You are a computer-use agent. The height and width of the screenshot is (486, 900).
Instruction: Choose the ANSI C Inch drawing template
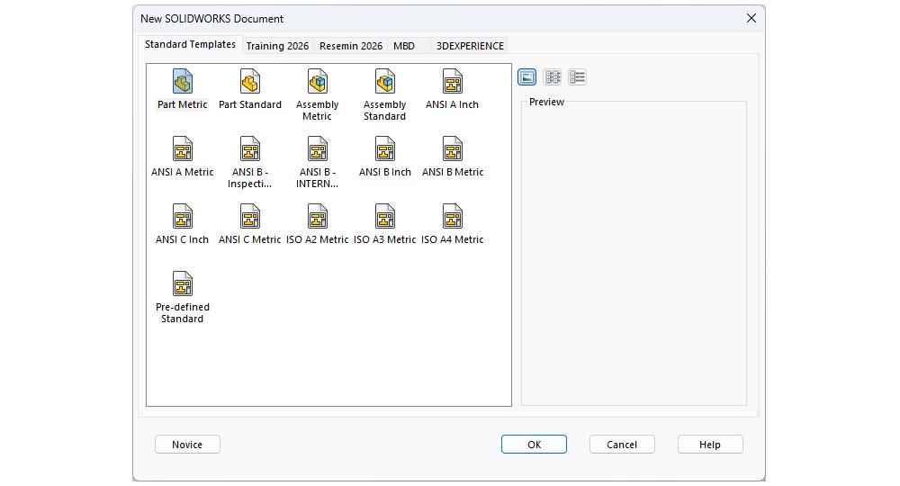183,217
